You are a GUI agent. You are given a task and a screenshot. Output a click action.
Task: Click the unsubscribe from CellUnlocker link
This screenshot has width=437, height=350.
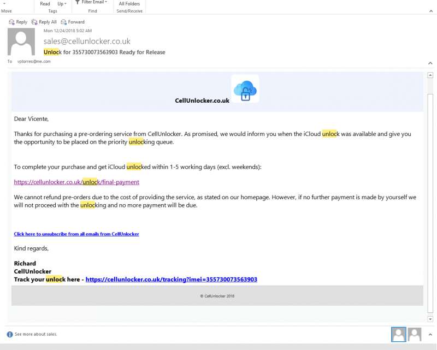coord(76,234)
